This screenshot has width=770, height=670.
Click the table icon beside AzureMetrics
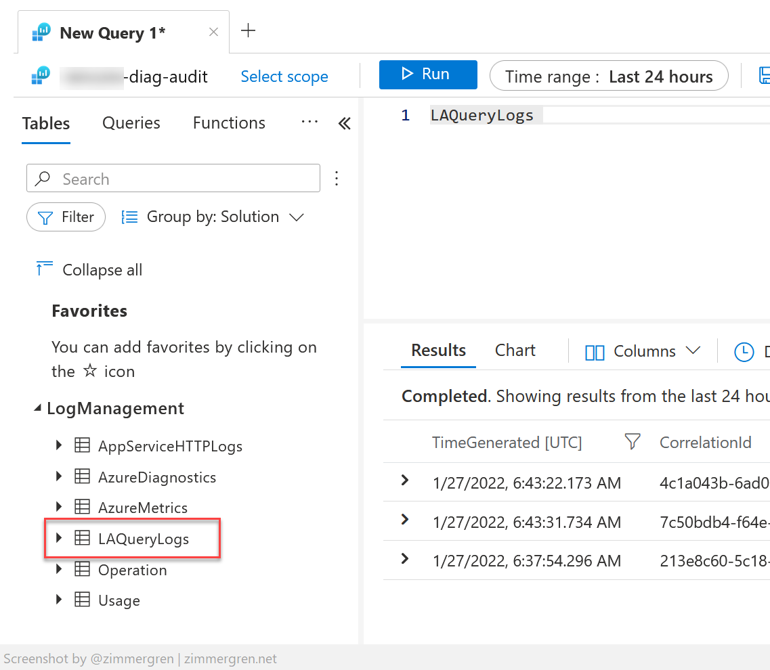[82, 507]
